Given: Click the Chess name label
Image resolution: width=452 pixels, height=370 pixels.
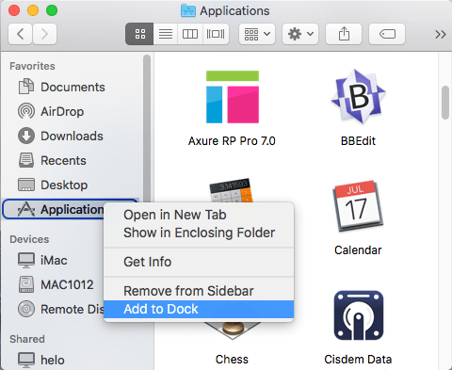Looking at the screenshot, I should (x=232, y=360).
